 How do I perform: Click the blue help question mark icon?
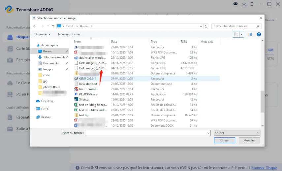tap(259, 34)
